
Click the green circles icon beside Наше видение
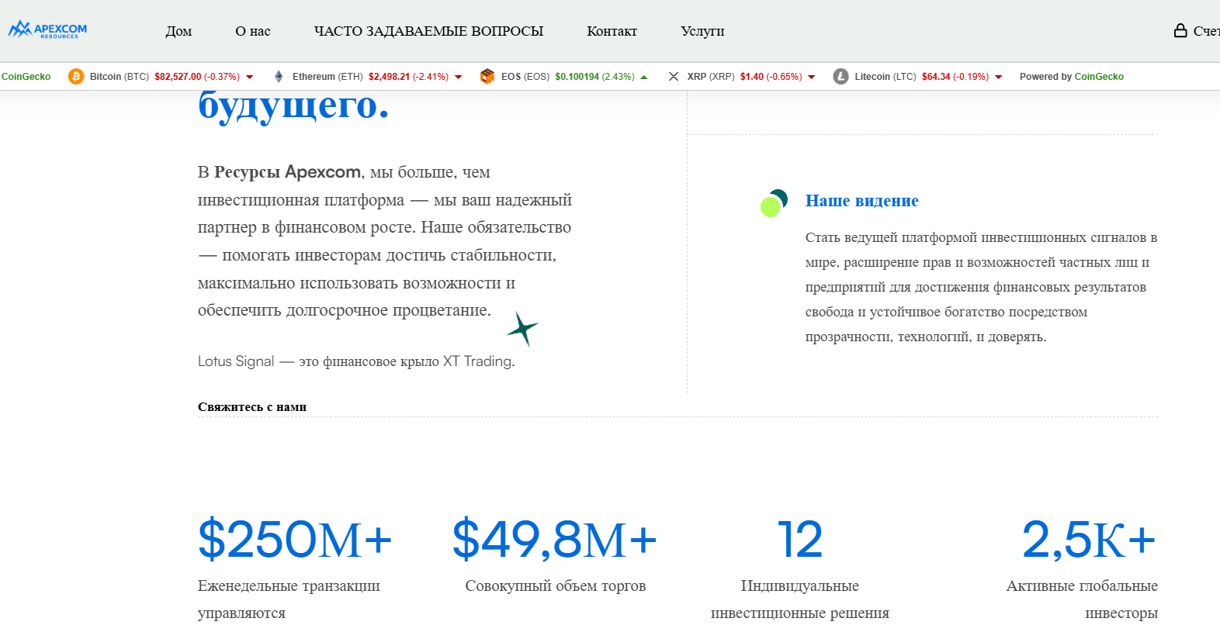point(774,202)
